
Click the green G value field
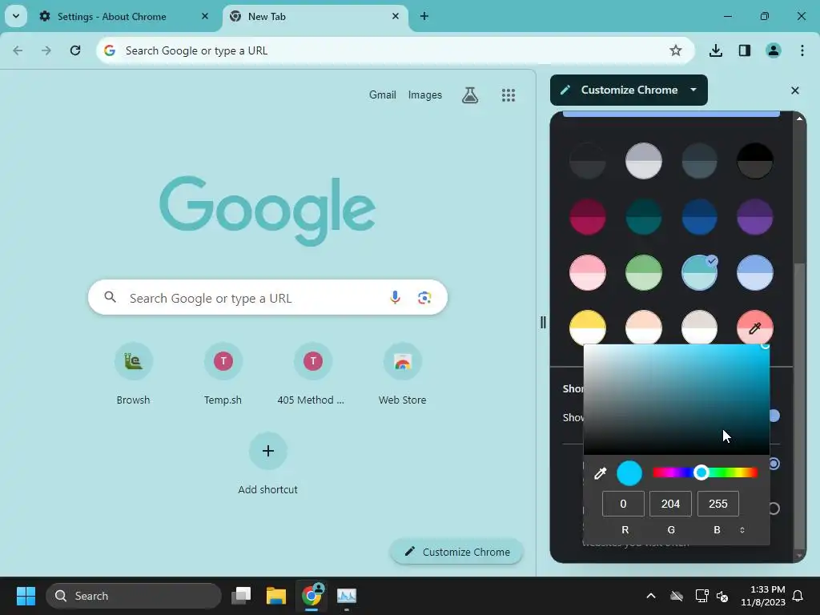pos(670,504)
